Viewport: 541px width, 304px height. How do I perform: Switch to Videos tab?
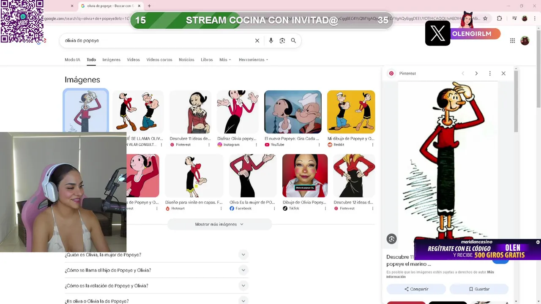pos(133,60)
